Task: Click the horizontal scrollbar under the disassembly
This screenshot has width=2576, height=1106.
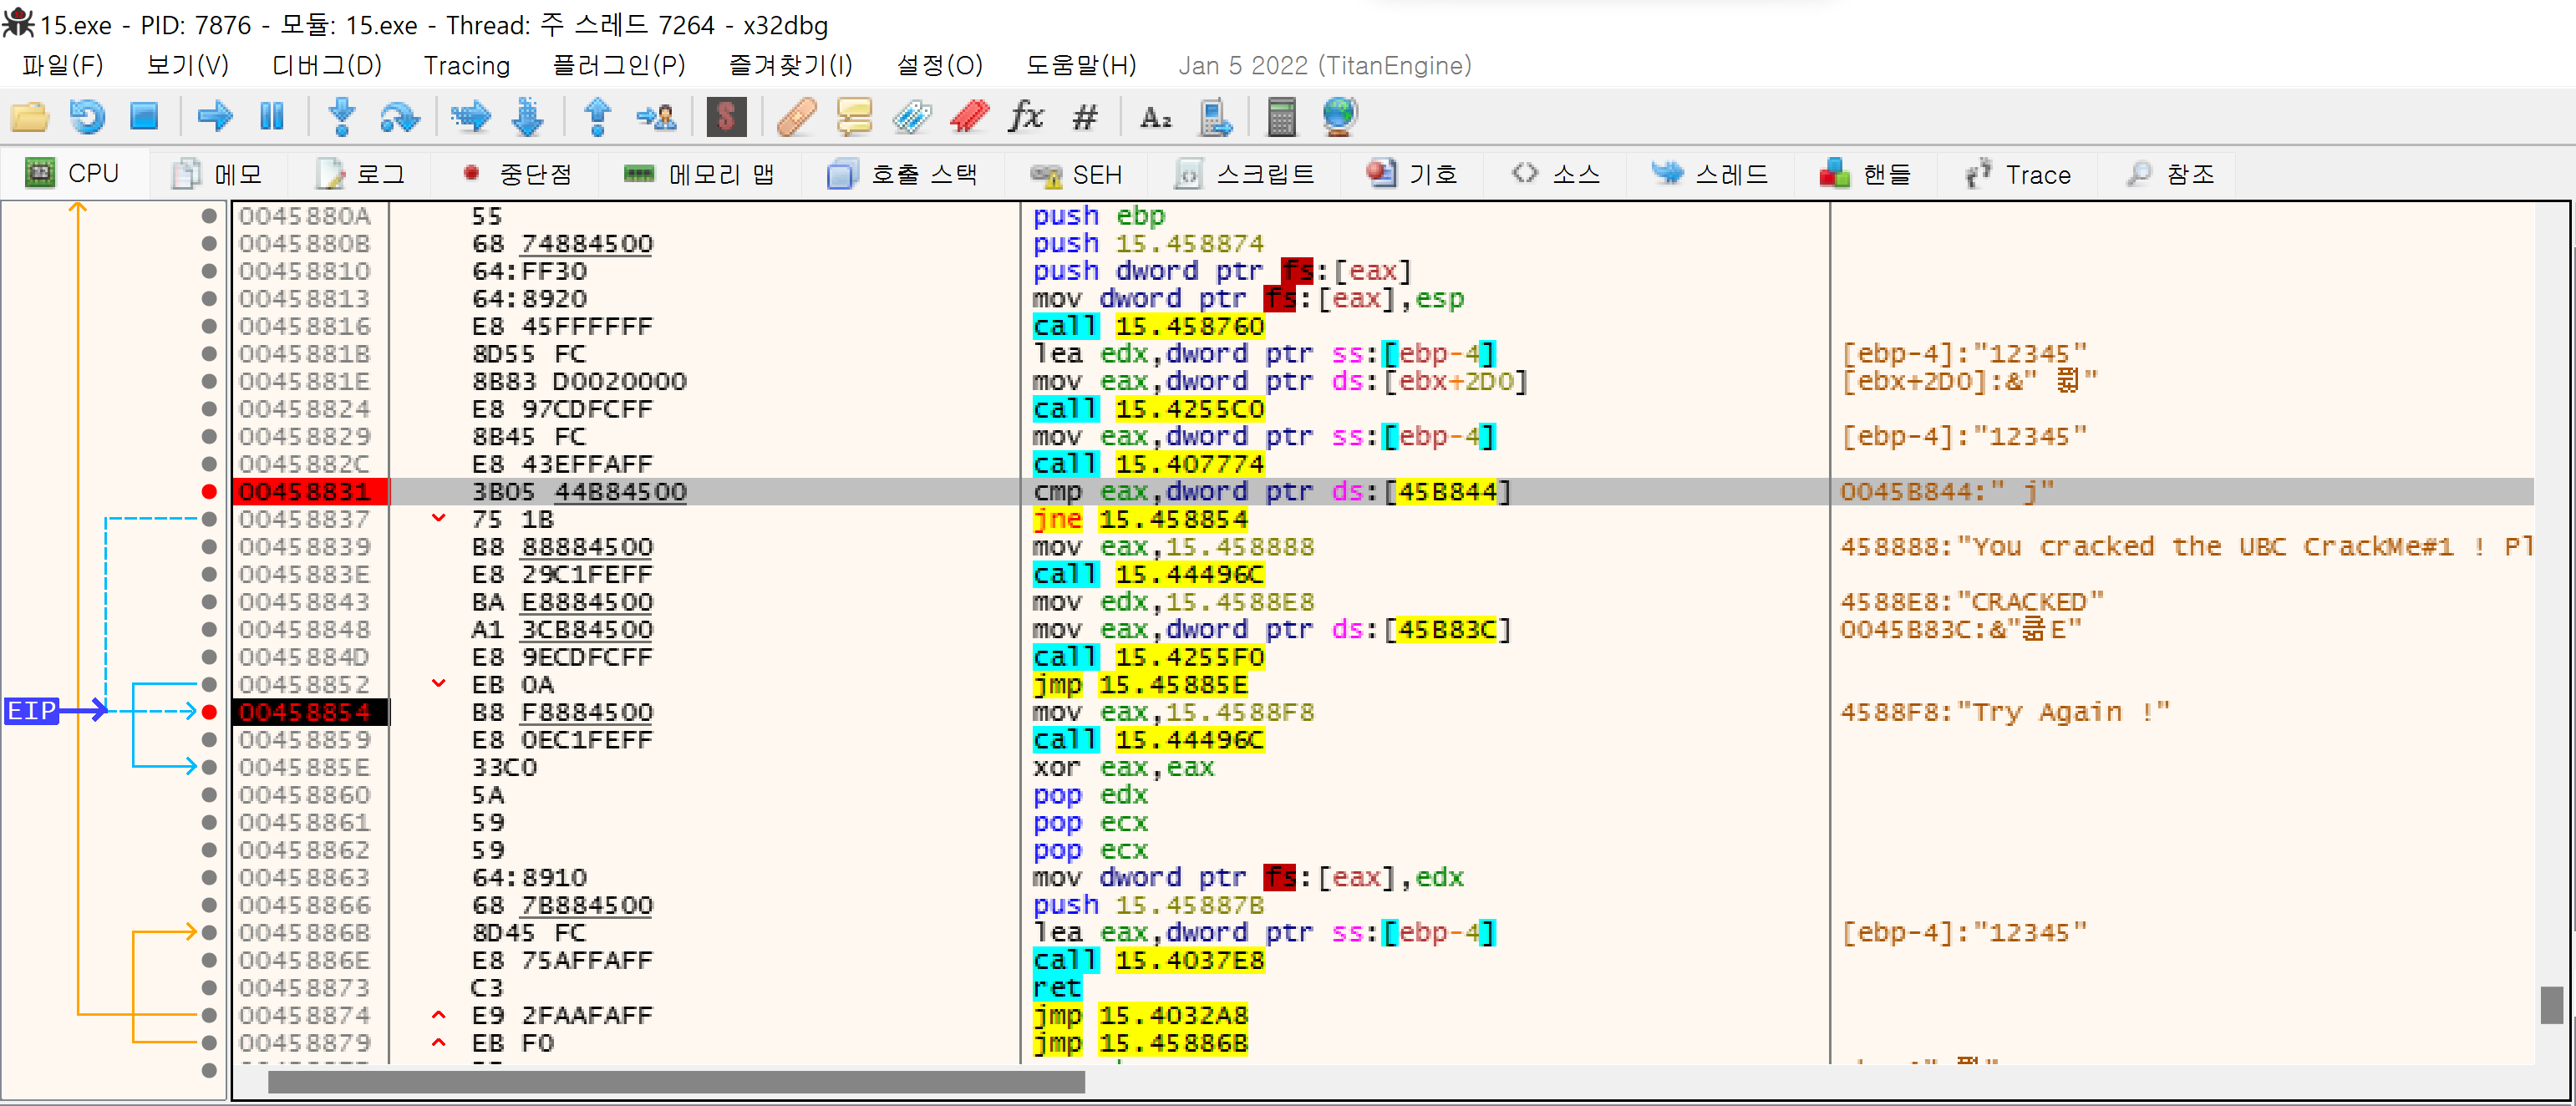Action: pyautogui.click(x=676, y=1082)
